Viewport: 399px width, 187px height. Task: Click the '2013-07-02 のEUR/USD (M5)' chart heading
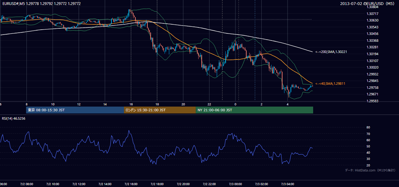tap(367, 4)
